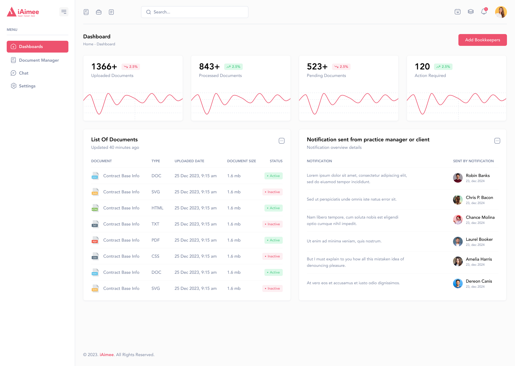Open List Of Documents options menu
The image size is (515, 366).
282,141
